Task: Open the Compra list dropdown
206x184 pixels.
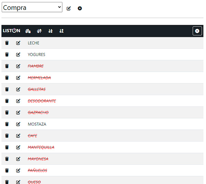Action: tap(32, 7)
